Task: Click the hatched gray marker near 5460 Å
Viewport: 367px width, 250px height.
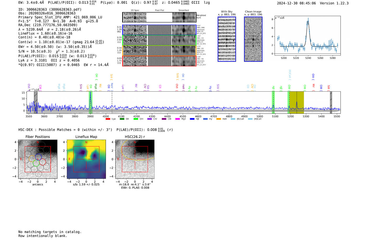Action: coord(331,102)
